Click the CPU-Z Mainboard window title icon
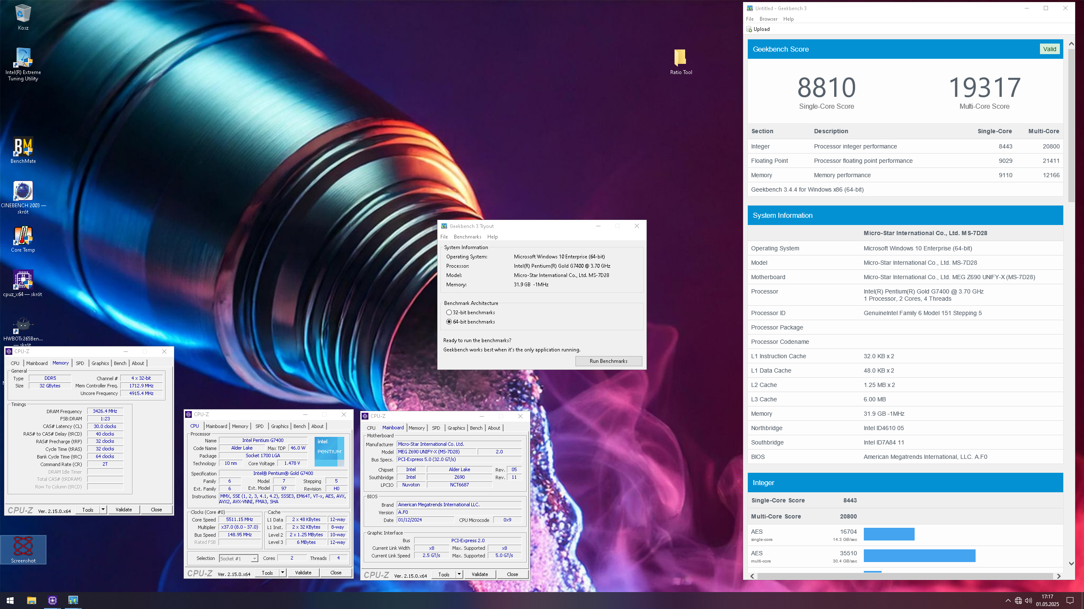The height and width of the screenshot is (609, 1084). click(x=365, y=416)
